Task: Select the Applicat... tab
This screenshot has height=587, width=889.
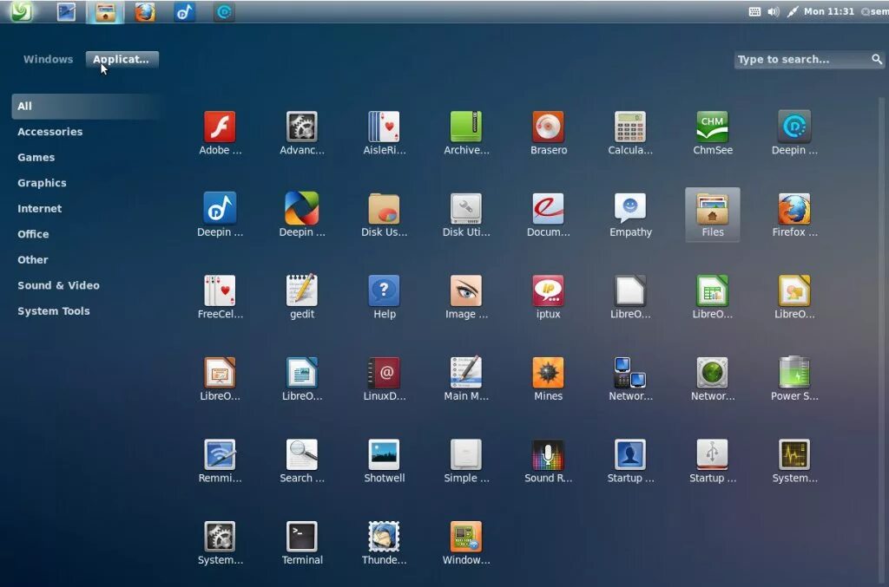Action: point(122,59)
